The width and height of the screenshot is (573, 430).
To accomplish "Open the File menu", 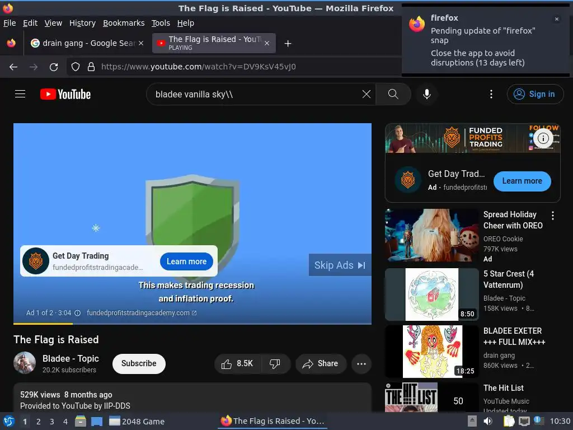I will point(10,23).
